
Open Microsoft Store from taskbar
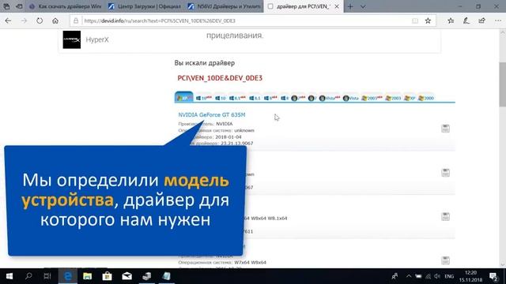pyautogui.click(x=108, y=276)
